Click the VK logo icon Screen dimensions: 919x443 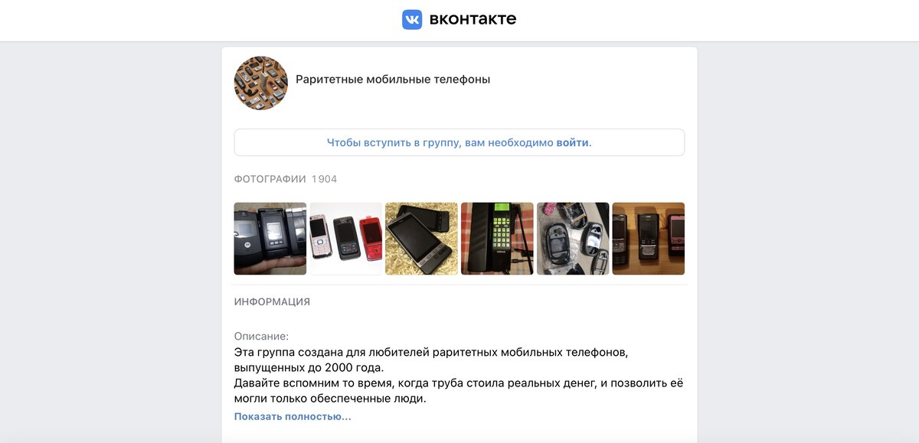pyautogui.click(x=412, y=20)
